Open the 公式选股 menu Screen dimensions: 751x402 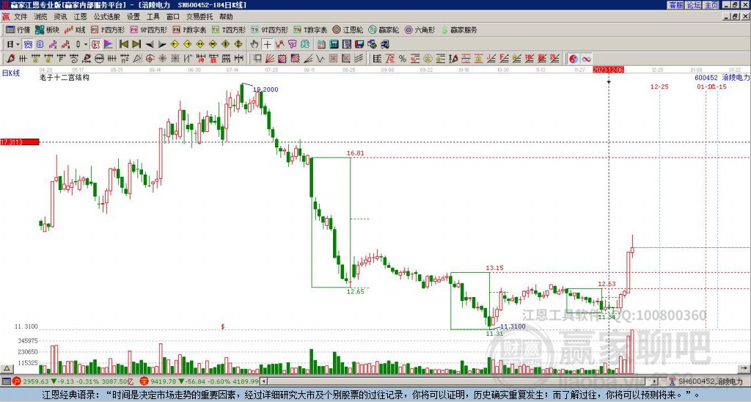point(107,17)
